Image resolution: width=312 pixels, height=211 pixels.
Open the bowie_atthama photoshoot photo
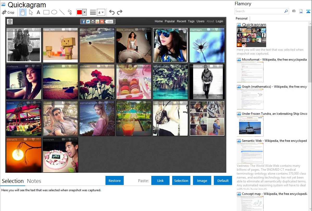[x=134, y=45]
